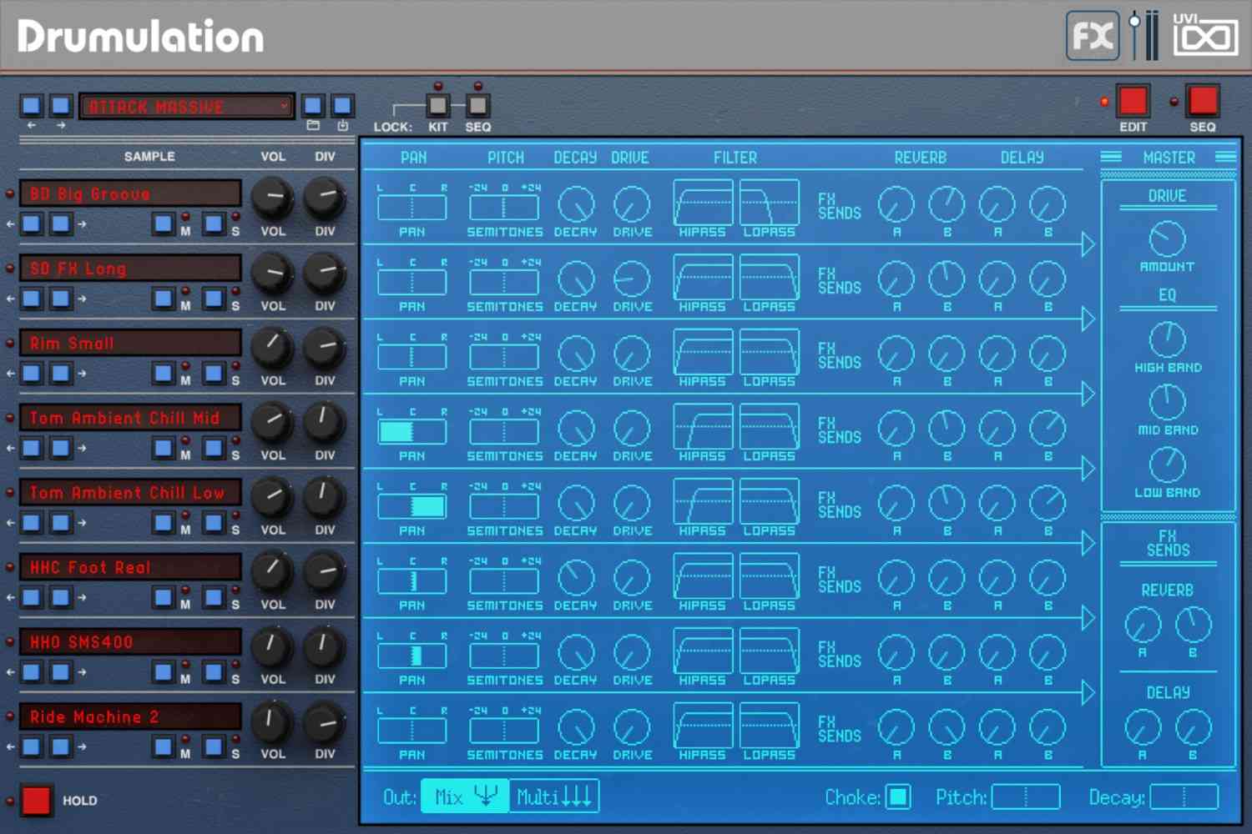Viewport: 1252px width, 834px height.
Task: Open the FX panel from the top bar
Action: pyautogui.click(x=1093, y=35)
